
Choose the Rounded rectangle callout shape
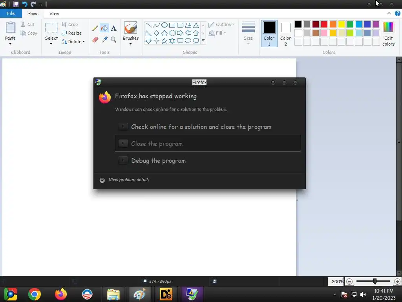(180, 41)
